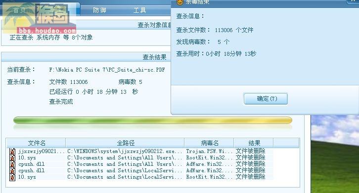Select virus name Trojan.PSW.Wi...
The width and height of the screenshot is (359, 193).
click(x=209, y=152)
